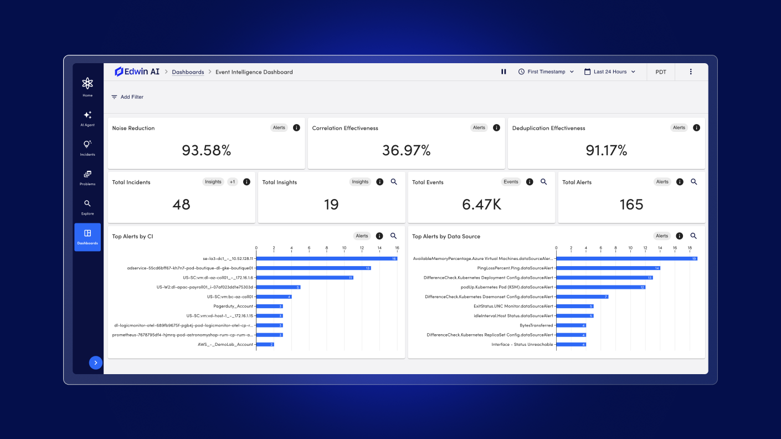Click Add Filter

click(x=127, y=97)
